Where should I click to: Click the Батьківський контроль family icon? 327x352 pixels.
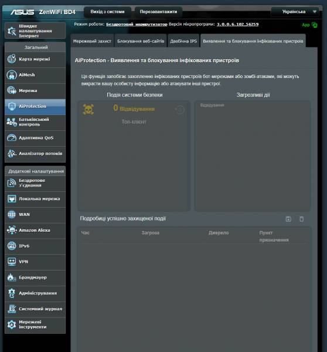tap(12, 122)
